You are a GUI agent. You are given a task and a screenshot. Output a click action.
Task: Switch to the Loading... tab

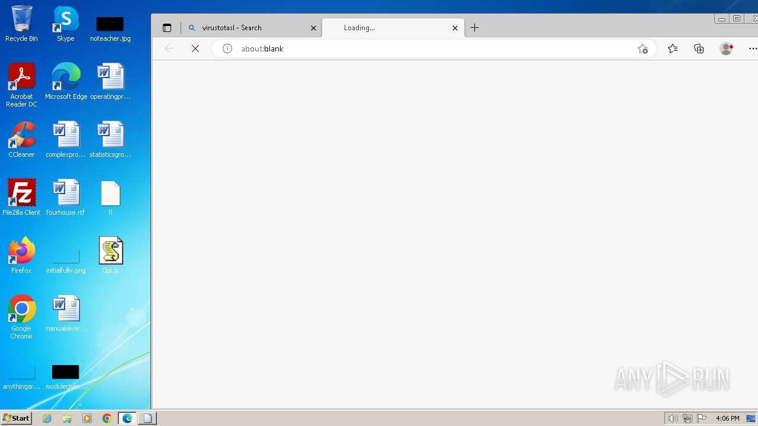point(393,28)
